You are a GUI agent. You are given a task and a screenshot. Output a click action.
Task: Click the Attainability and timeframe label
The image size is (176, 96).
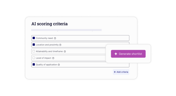tap(49, 51)
